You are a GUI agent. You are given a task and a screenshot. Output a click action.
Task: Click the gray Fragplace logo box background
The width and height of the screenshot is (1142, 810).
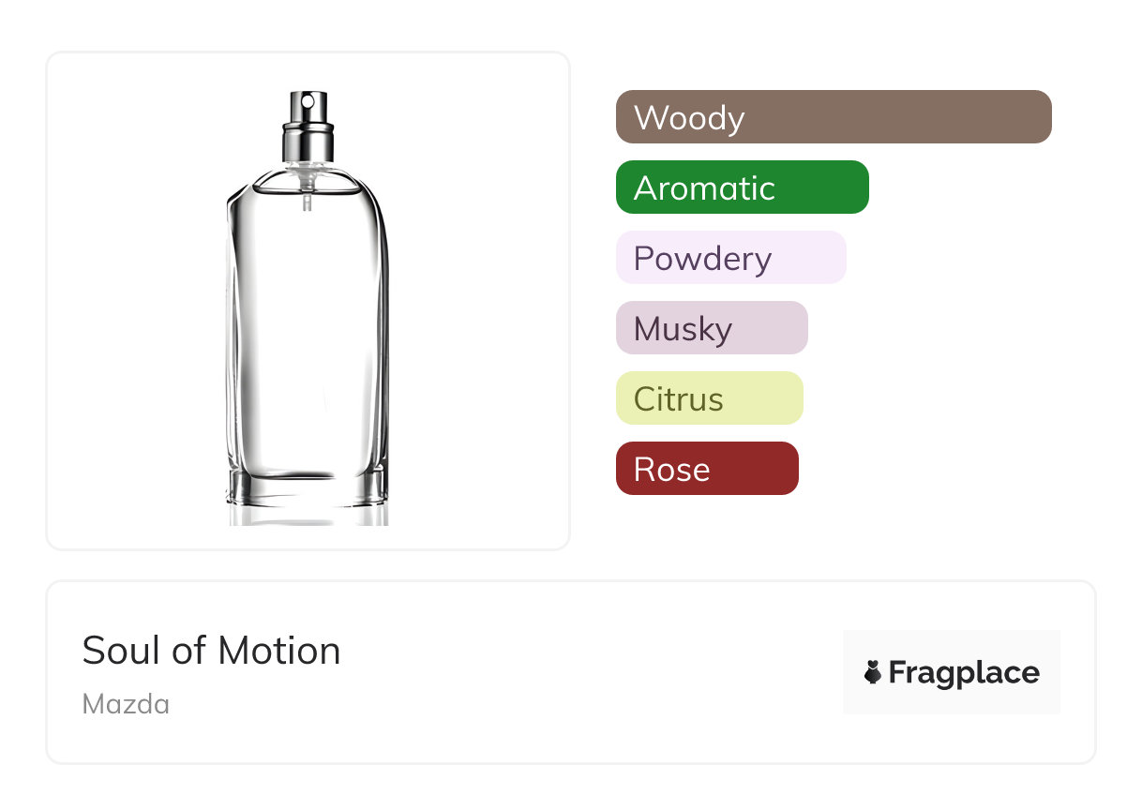click(952, 644)
